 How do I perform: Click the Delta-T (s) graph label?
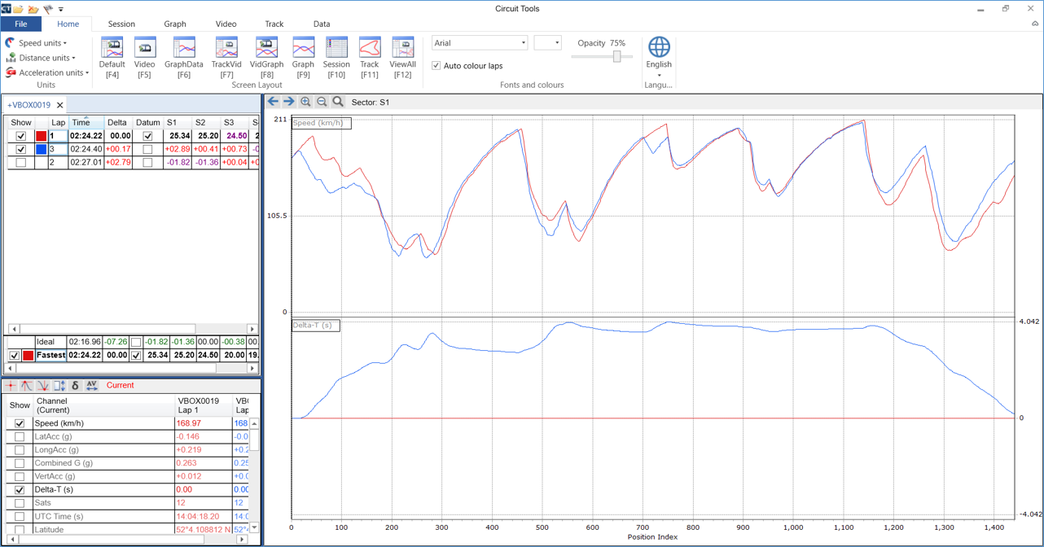316,326
